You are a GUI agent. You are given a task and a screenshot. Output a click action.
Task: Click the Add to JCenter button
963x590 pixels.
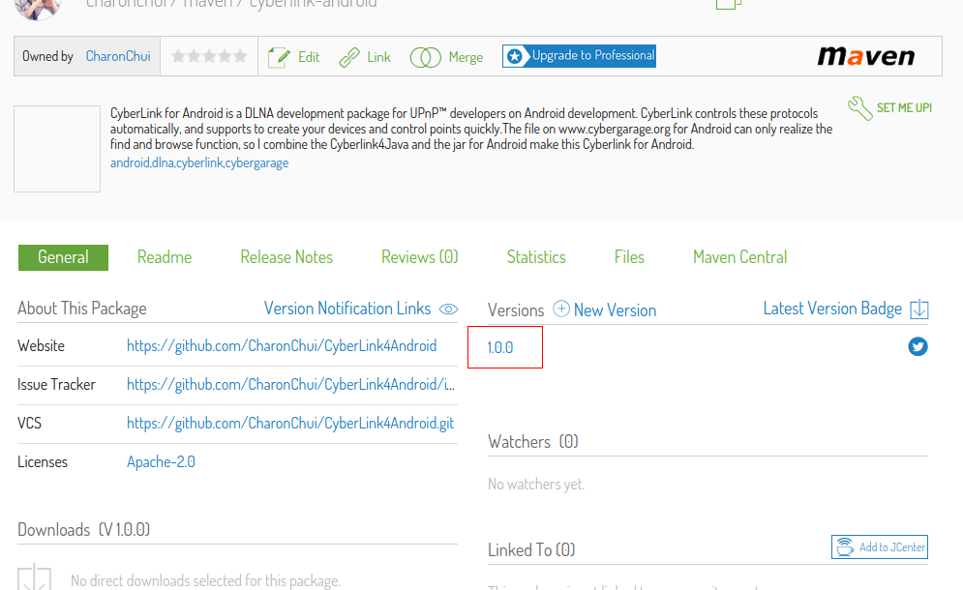[x=880, y=547]
